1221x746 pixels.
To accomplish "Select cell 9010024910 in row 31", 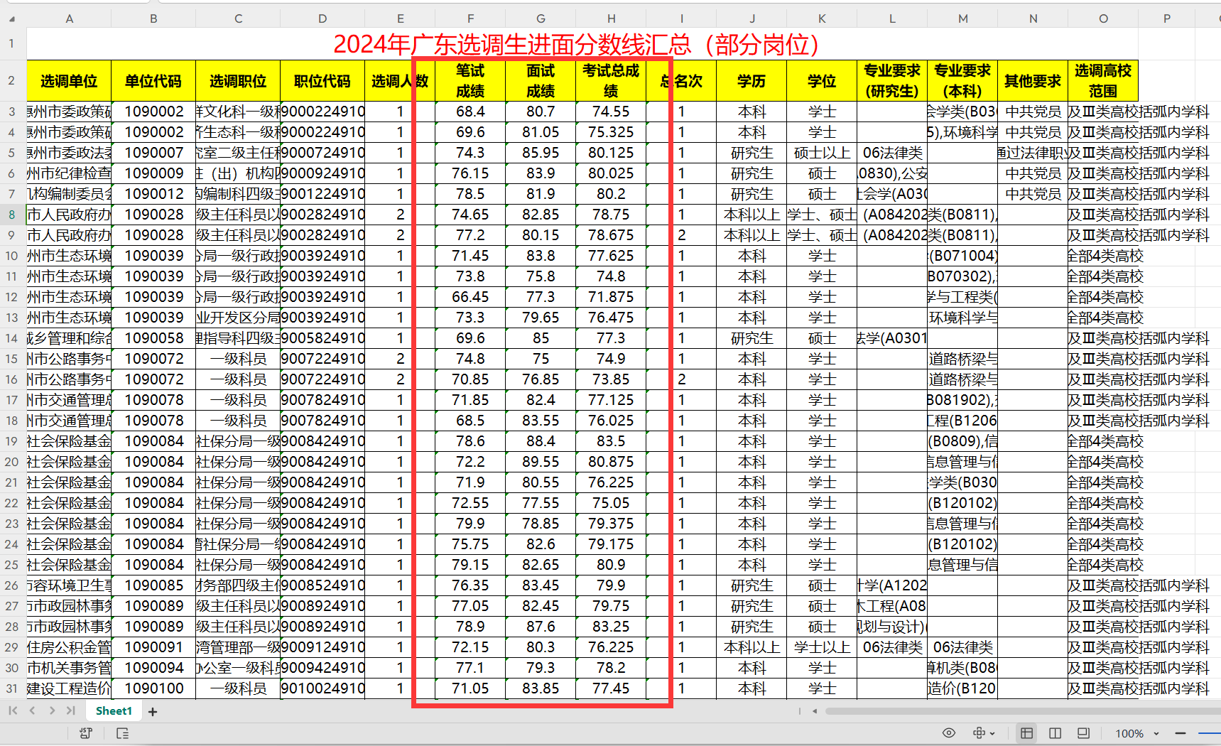I will pos(322,688).
